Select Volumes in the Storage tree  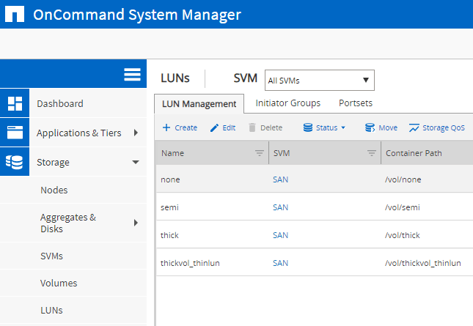point(59,283)
